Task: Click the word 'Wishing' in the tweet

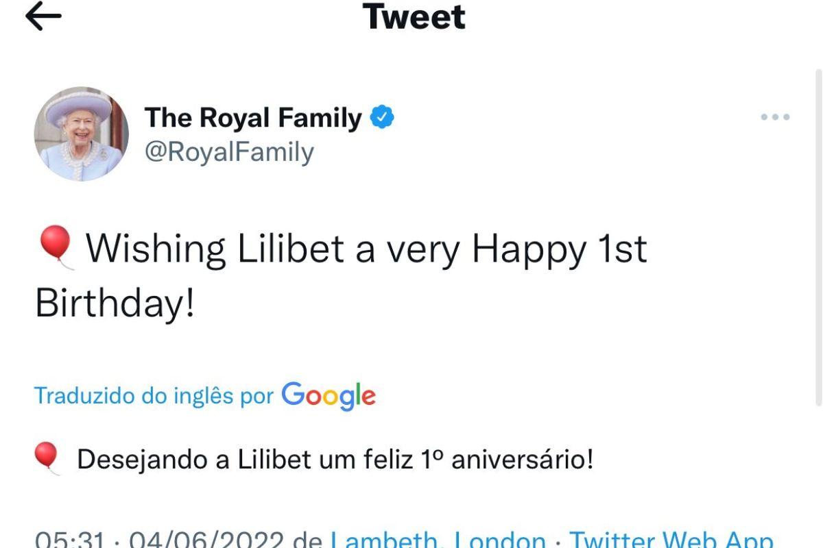Action: pyautogui.click(x=156, y=249)
